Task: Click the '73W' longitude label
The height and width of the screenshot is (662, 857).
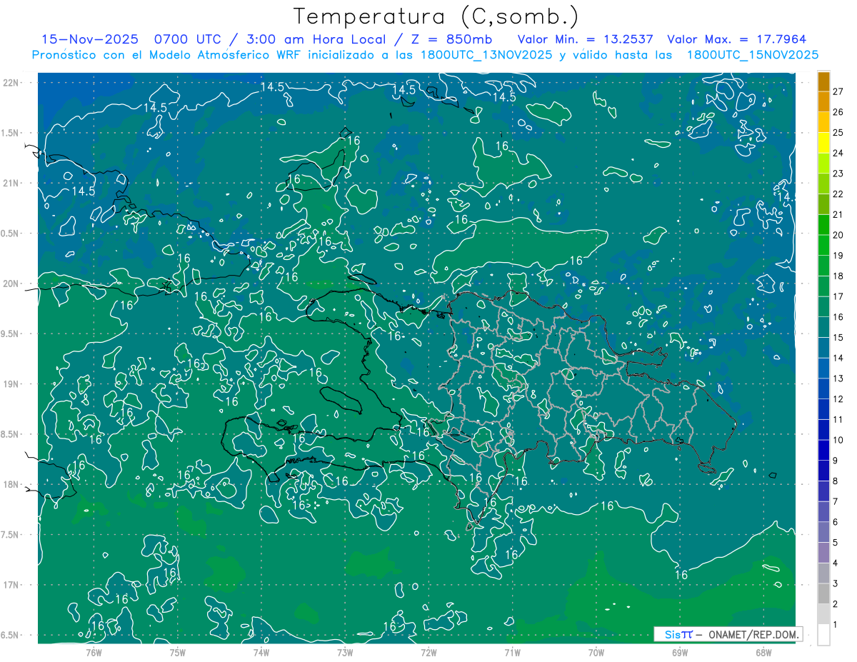Action: (345, 652)
